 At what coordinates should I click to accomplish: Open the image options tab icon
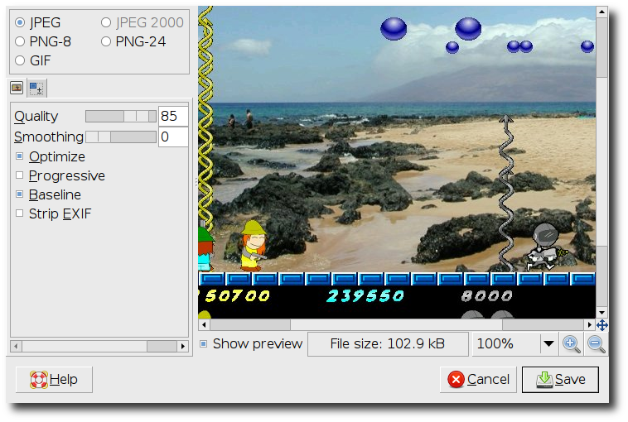[x=17, y=88]
